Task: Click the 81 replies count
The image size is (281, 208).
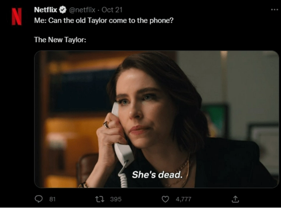Action: coord(52,199)
